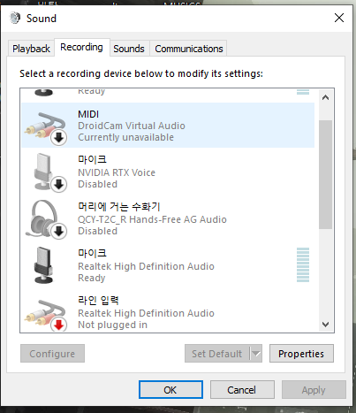Click the 'Currently unavailable' status text
This screenshot has width=356, height=413.
[x=125, y=137]
